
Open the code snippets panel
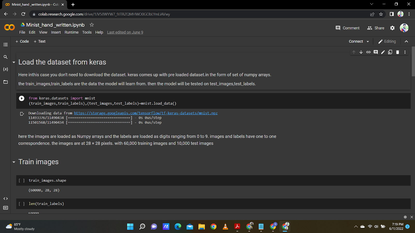(5, 199)
